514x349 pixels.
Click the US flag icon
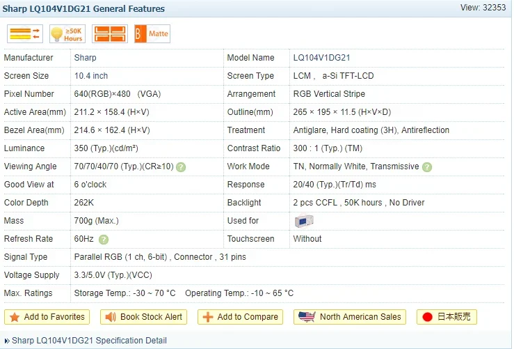pos(307,317)
